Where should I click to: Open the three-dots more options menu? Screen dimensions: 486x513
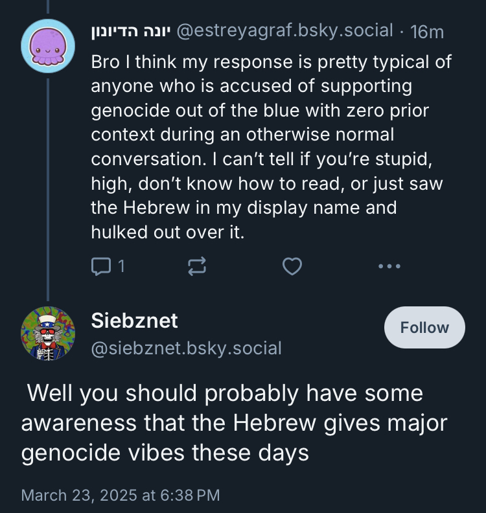pyautogui.click(x=389, y=266)
